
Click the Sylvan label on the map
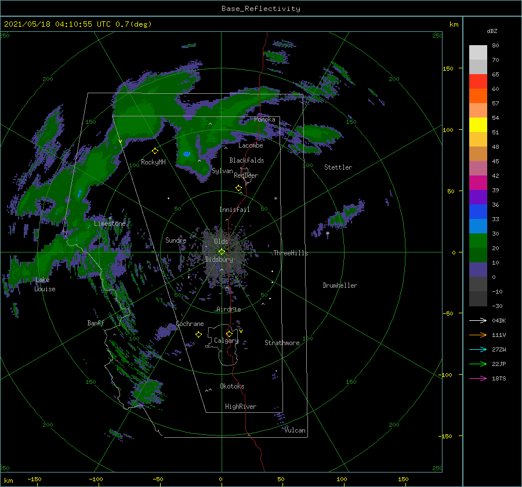tap(222, 171)
